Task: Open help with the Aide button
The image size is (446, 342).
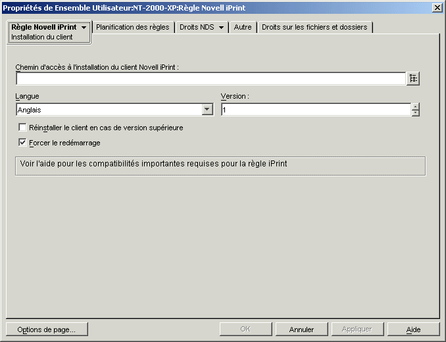Action: pos(413,330)
